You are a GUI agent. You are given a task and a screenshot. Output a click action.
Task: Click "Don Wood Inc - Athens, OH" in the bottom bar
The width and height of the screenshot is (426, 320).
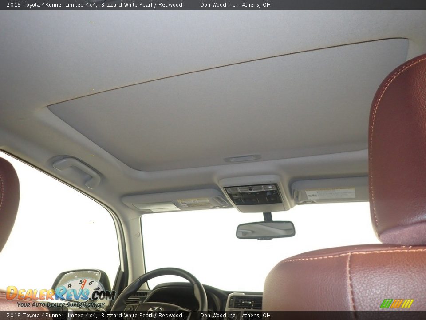[235, 316]
